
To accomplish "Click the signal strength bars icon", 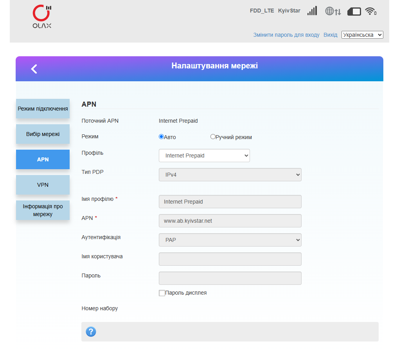I will click(x=312, y=11).
